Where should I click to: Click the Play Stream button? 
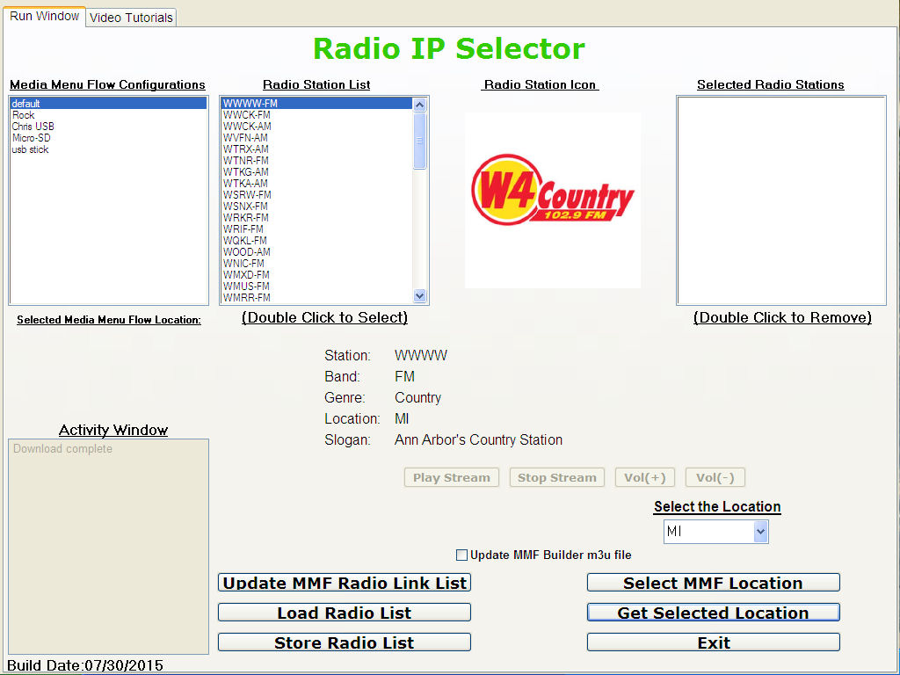click(x=452, y=477)
